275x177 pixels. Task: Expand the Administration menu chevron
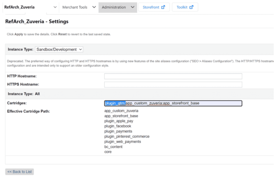pyautogui.click(x=132, y=7)
